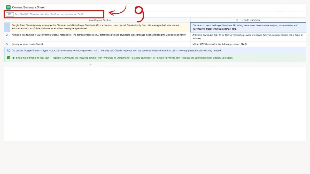Select cell about Anthropic founded in 2021 by former
Viewport: 310px width, 174px height.
click(100, 37)
